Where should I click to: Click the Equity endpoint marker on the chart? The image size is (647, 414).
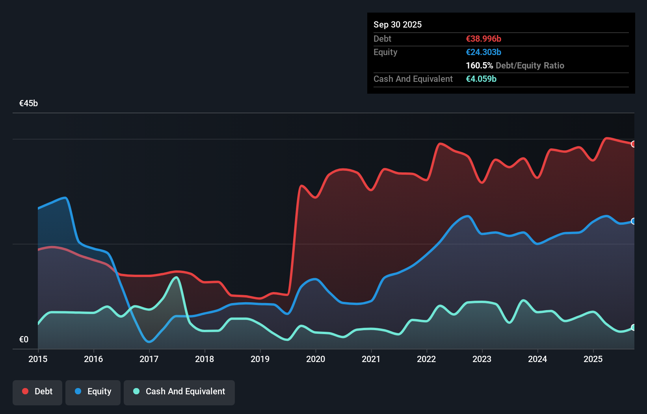point(634,222)
